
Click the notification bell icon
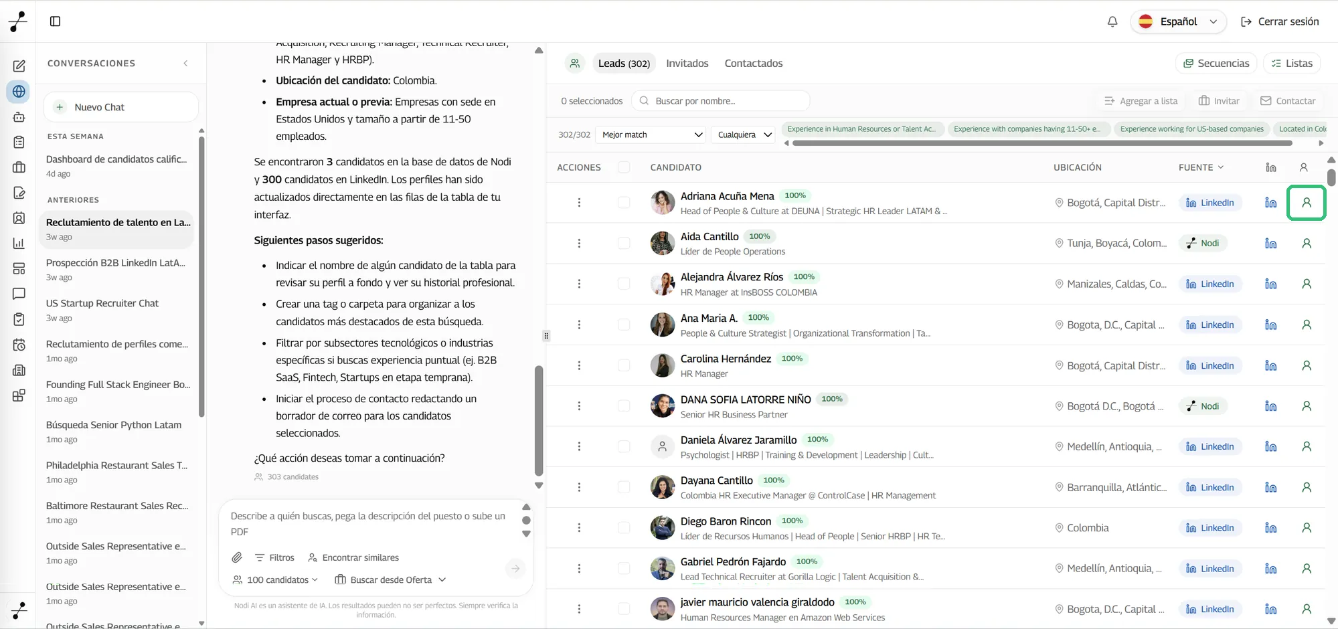(x=1112, y=21)
